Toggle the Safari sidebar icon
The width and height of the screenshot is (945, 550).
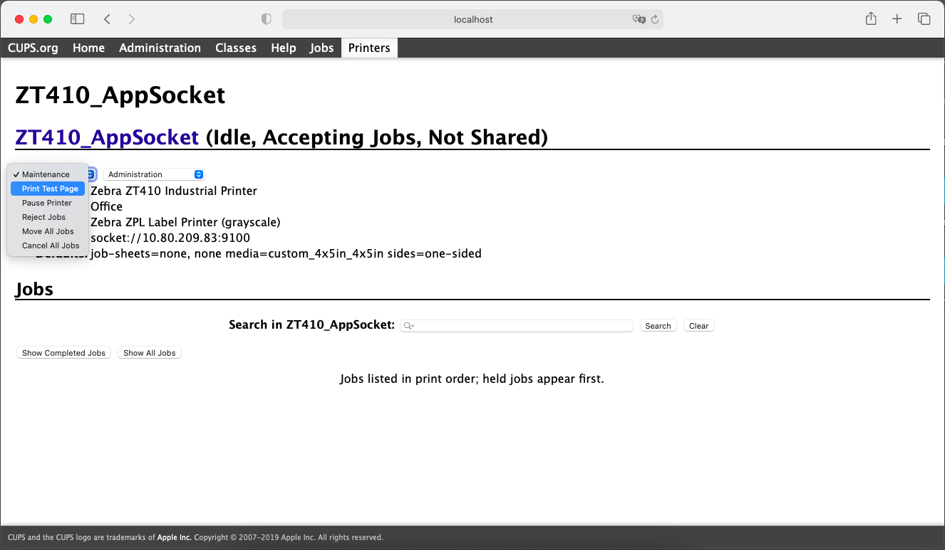click(x=78, y=19)
